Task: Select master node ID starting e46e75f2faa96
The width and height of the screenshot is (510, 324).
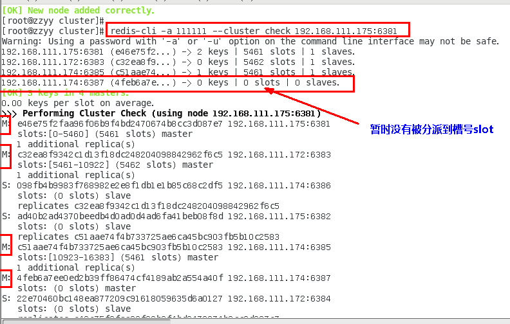Action: click(x=120, y=124)
